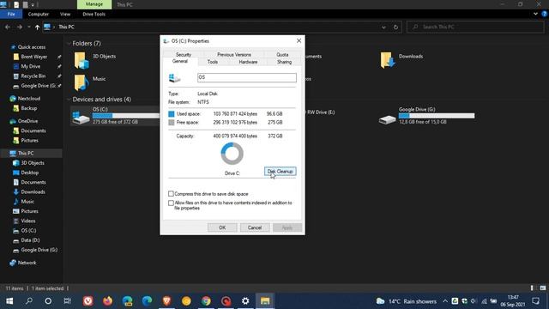
Task: Open Drive Tools ribbon tab
Action: [x=94, y=14]
